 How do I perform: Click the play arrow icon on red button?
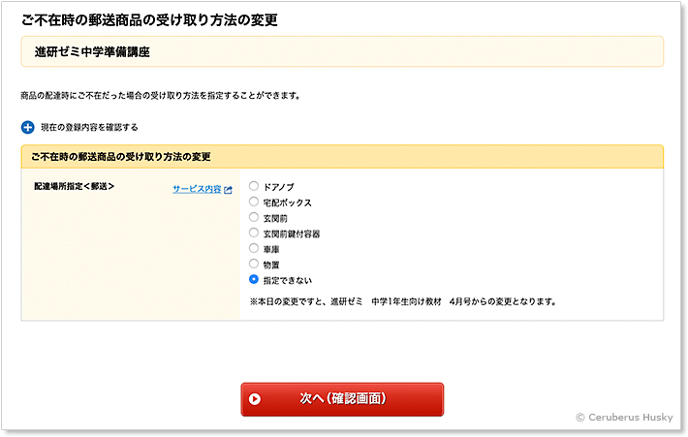pos(255,399)
